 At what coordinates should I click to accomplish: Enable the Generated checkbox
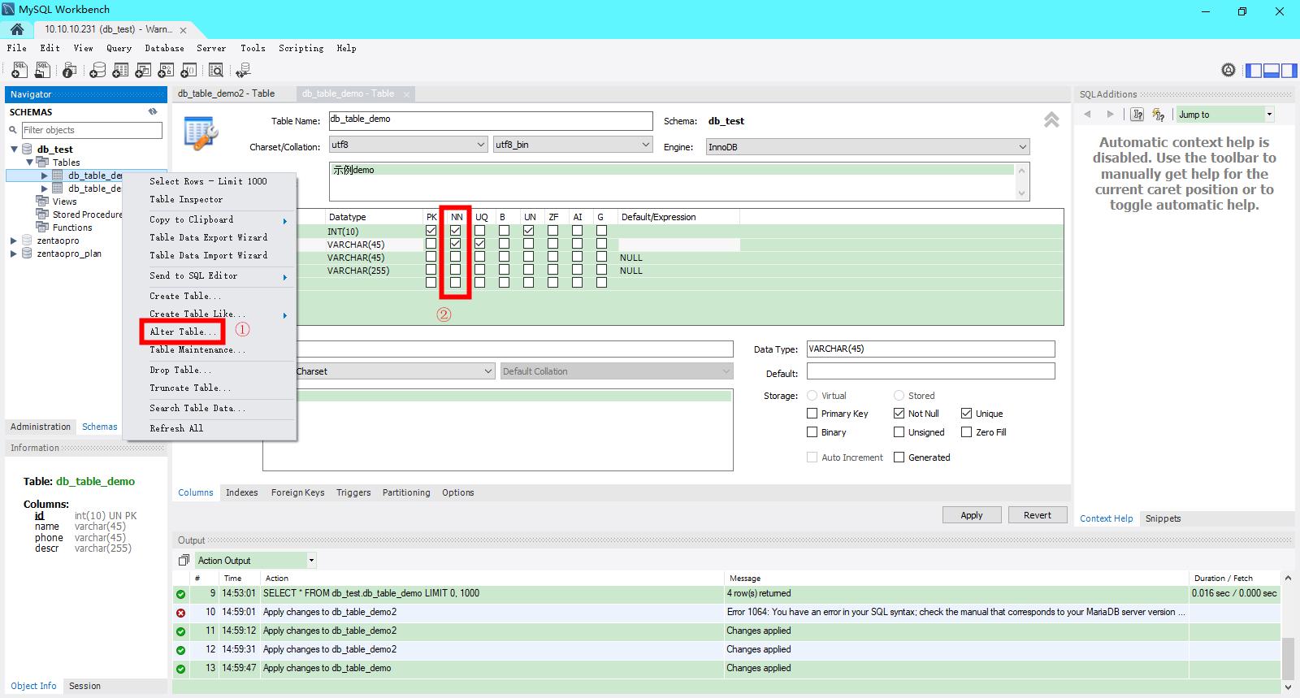click(x=899, y=457)
